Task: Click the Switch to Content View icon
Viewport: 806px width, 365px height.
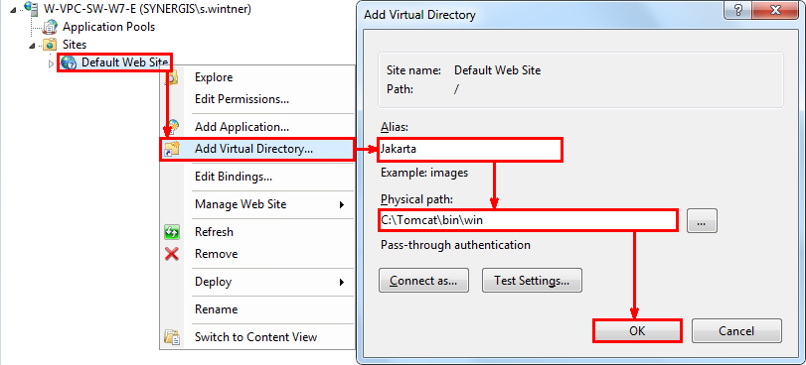Action: (x=172, y=337)
